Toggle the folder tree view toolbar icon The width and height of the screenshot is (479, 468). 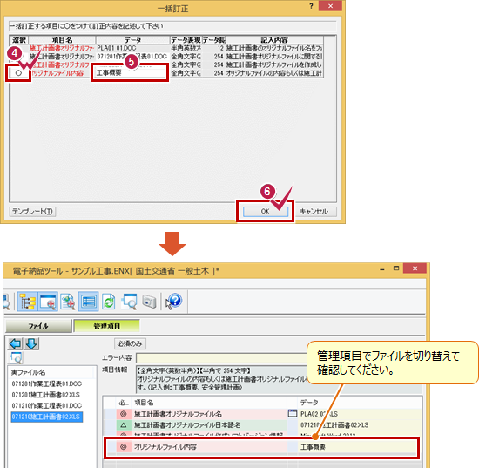(28, 302)
